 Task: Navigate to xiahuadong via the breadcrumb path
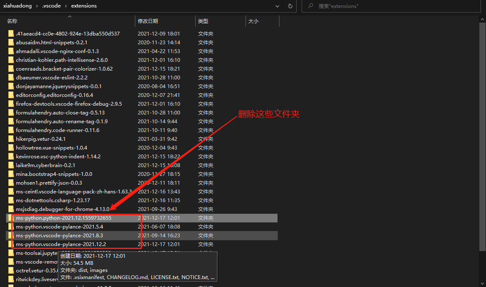click(x=18, y=6)
